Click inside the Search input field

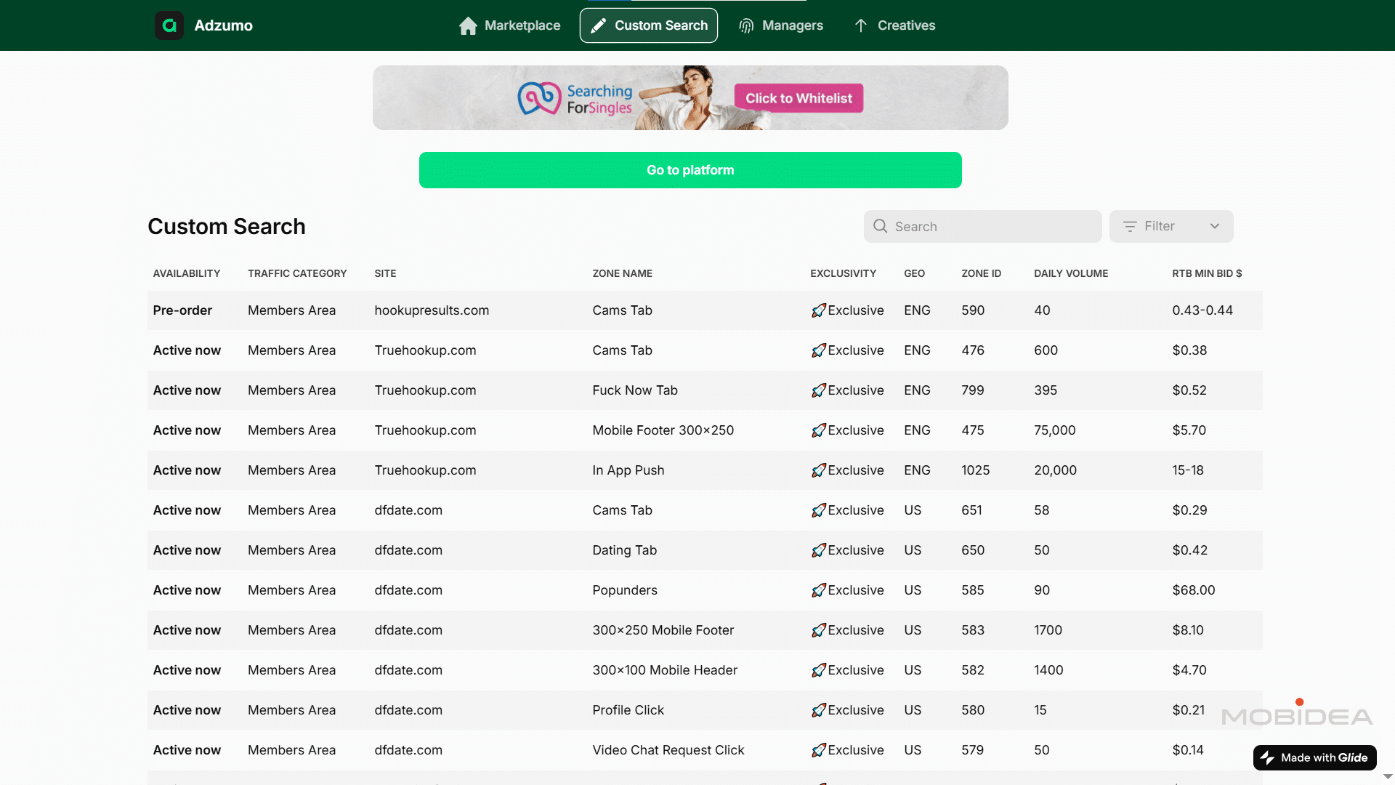coord(981,226)
